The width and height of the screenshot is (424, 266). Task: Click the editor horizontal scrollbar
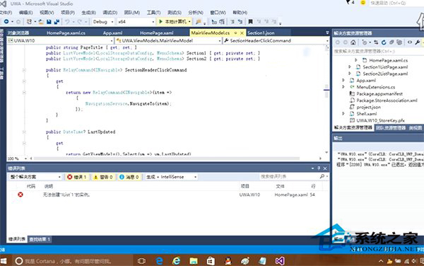click(166, 158)
